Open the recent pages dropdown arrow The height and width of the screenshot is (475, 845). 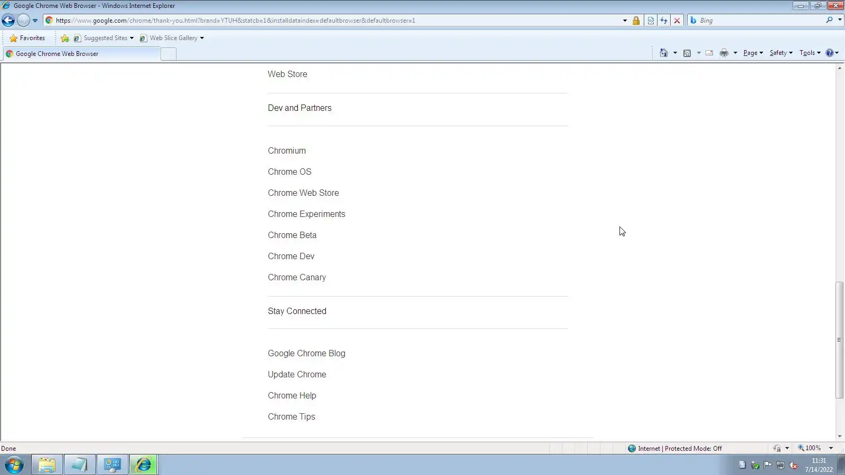coord(35,21)
